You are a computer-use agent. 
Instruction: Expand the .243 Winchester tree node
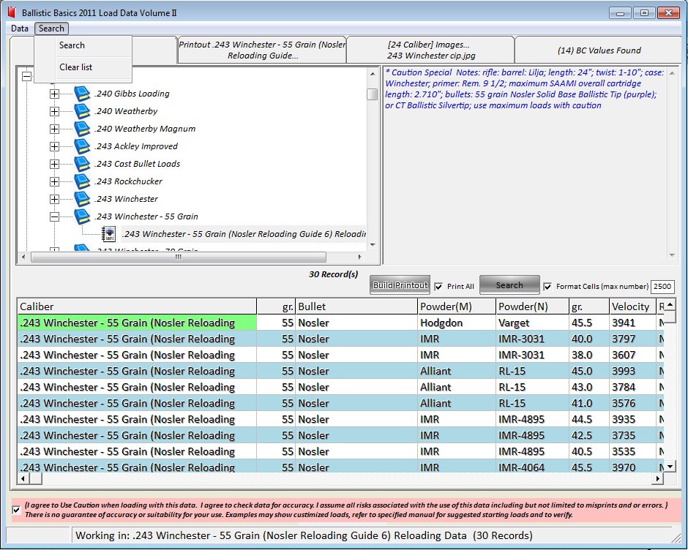54,199
